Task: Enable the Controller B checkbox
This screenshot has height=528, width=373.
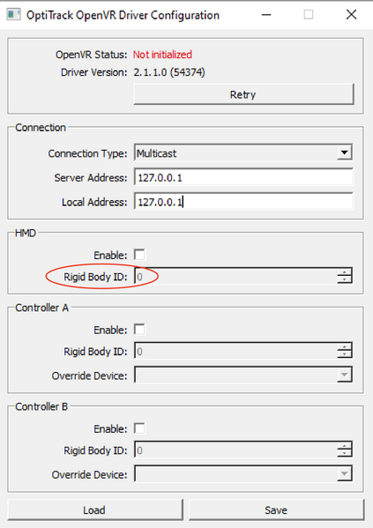Action: pyautogui.click(x=139, y=428)
